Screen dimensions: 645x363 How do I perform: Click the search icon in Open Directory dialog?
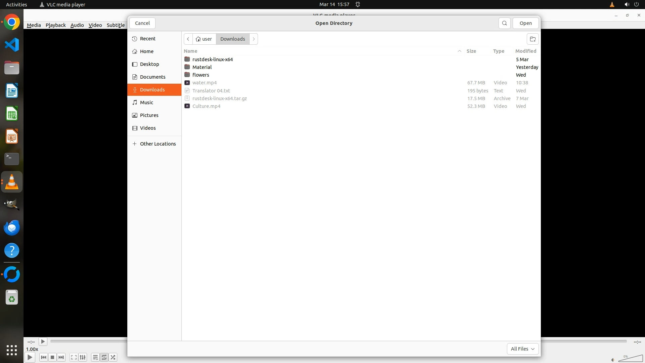(x=504, y=23)
